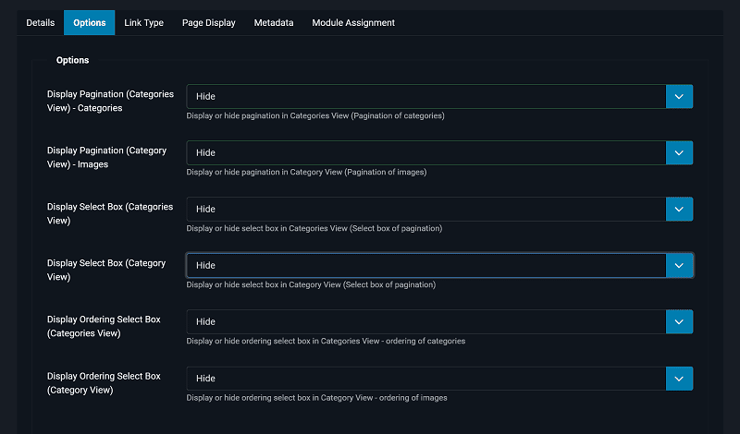This screenshot has height=434, width=740.
Task: Click the Display Pagination (Categories View) - Categories label
Action: [x=110, y=101]
